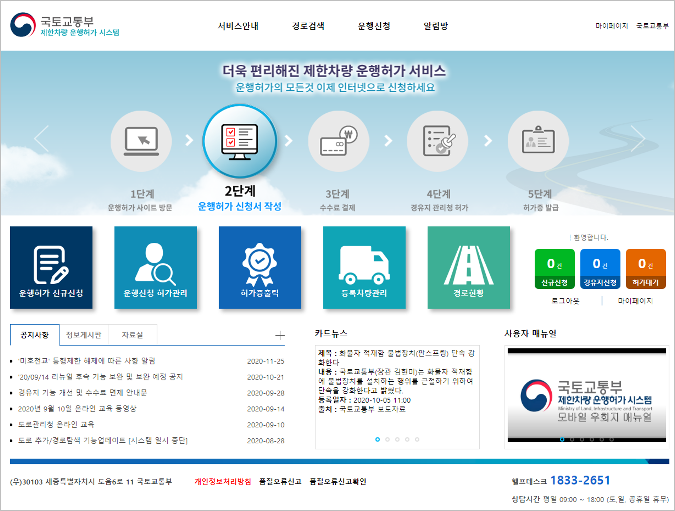
Task: Open the 경로현황 road tile
Action: pyautogui.click(x=469, y=267)
